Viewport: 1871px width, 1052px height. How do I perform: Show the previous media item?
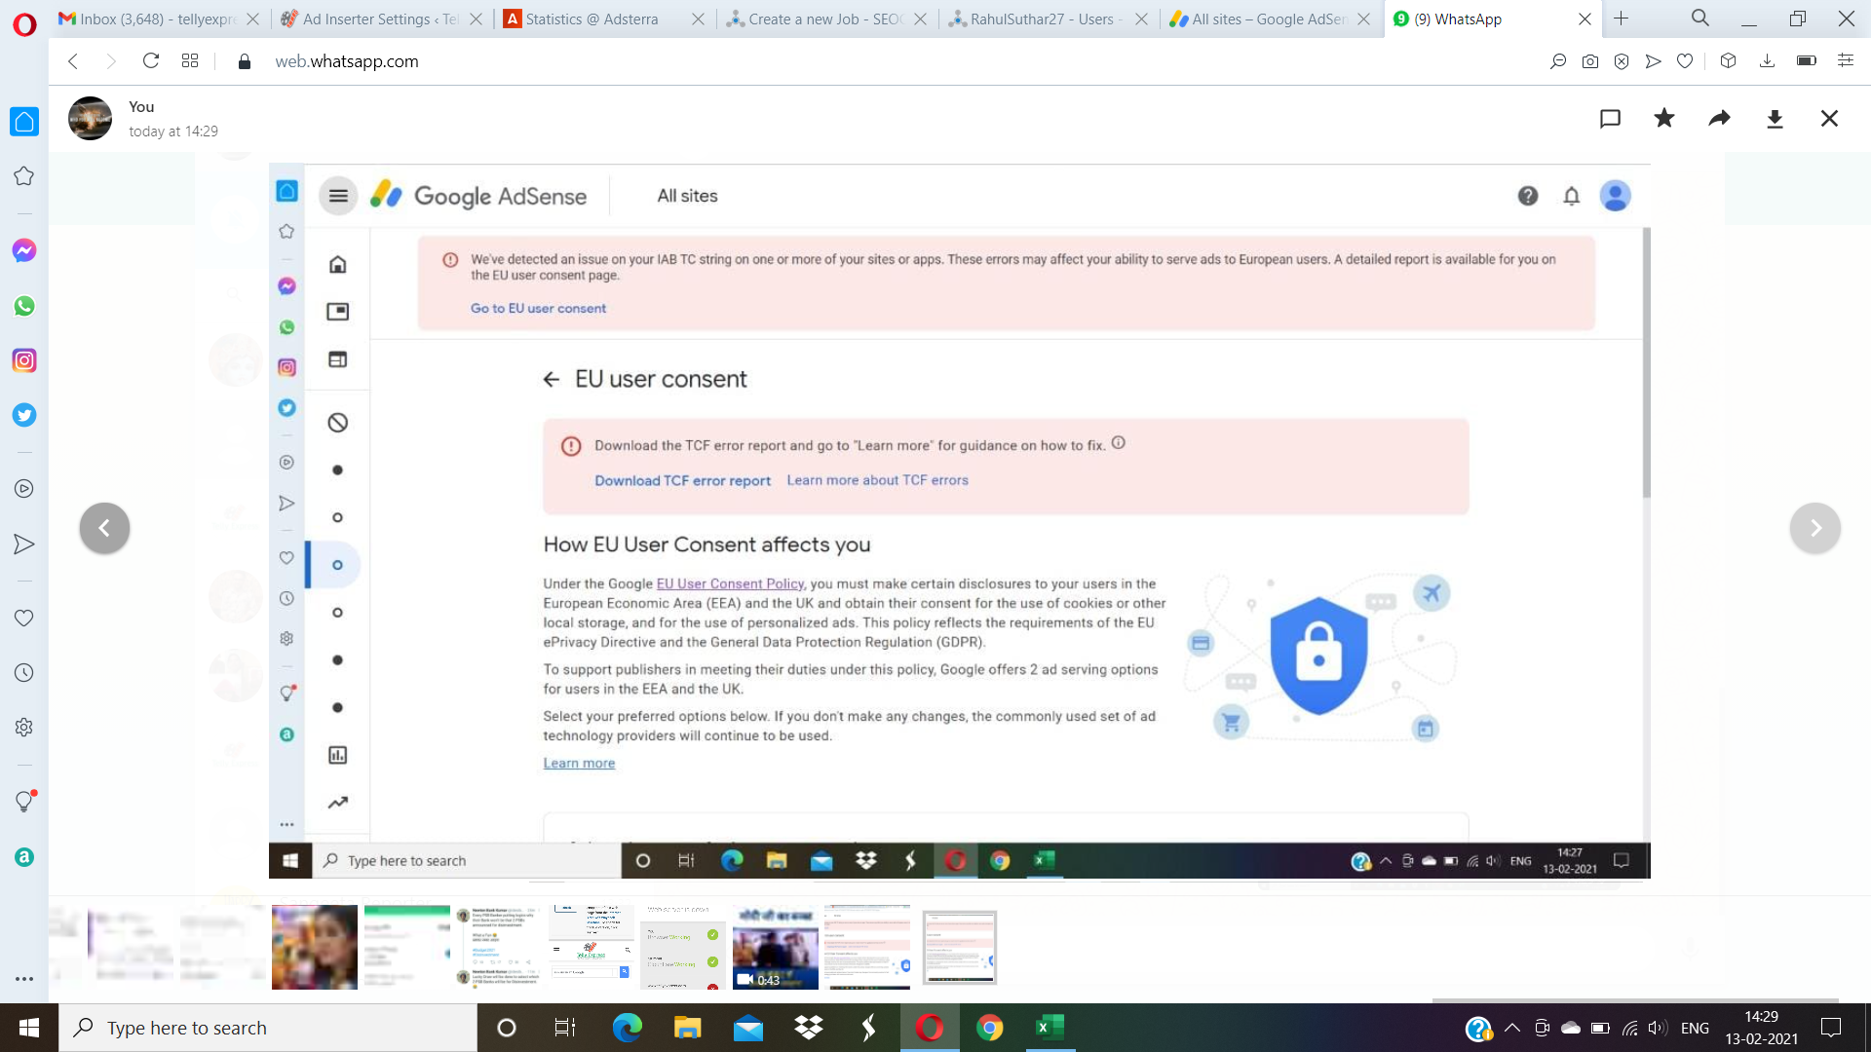tap(104, 528)
